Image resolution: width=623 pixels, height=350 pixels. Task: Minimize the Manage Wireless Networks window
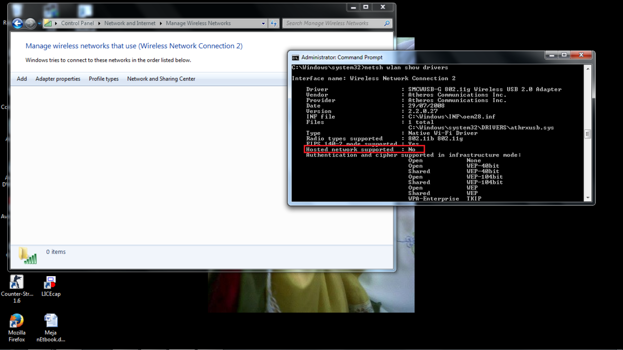click(x=353, y=7)
